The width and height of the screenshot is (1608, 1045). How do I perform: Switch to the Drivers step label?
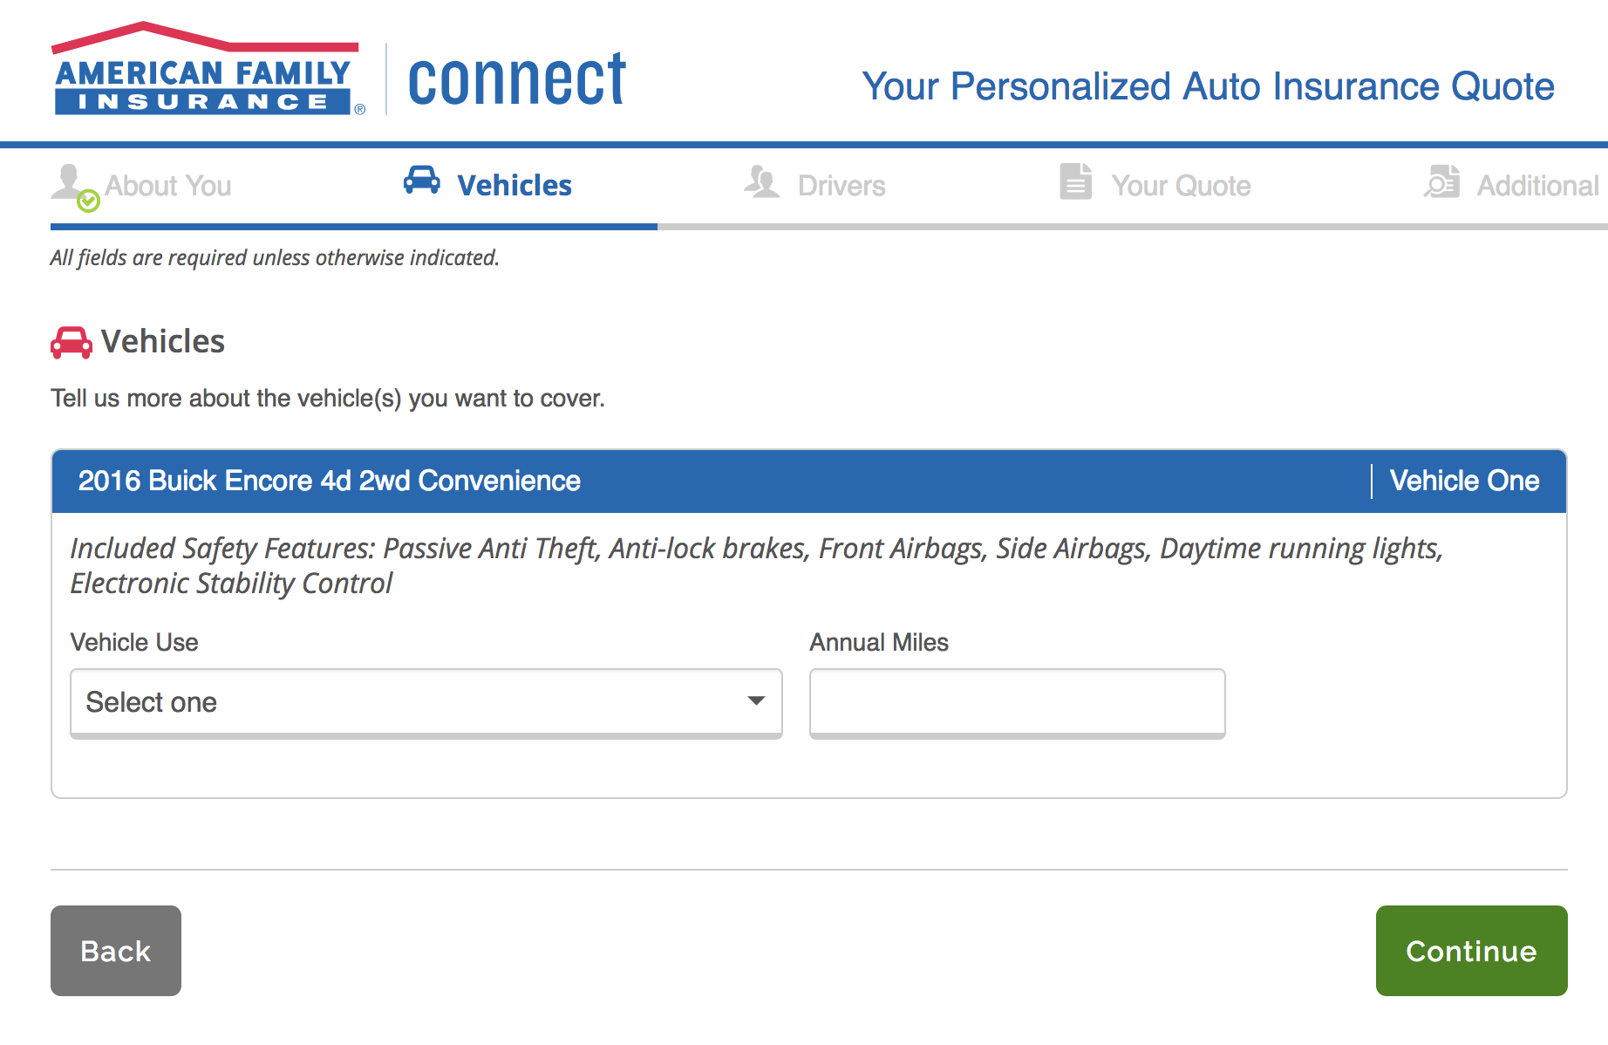(841, 186)
